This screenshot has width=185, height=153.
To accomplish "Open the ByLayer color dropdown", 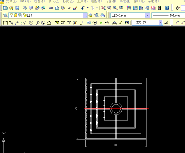I will pos(147,15).
